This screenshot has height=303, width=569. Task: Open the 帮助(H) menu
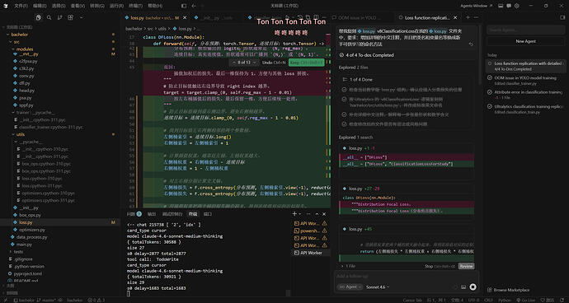(x=155, y=6)
